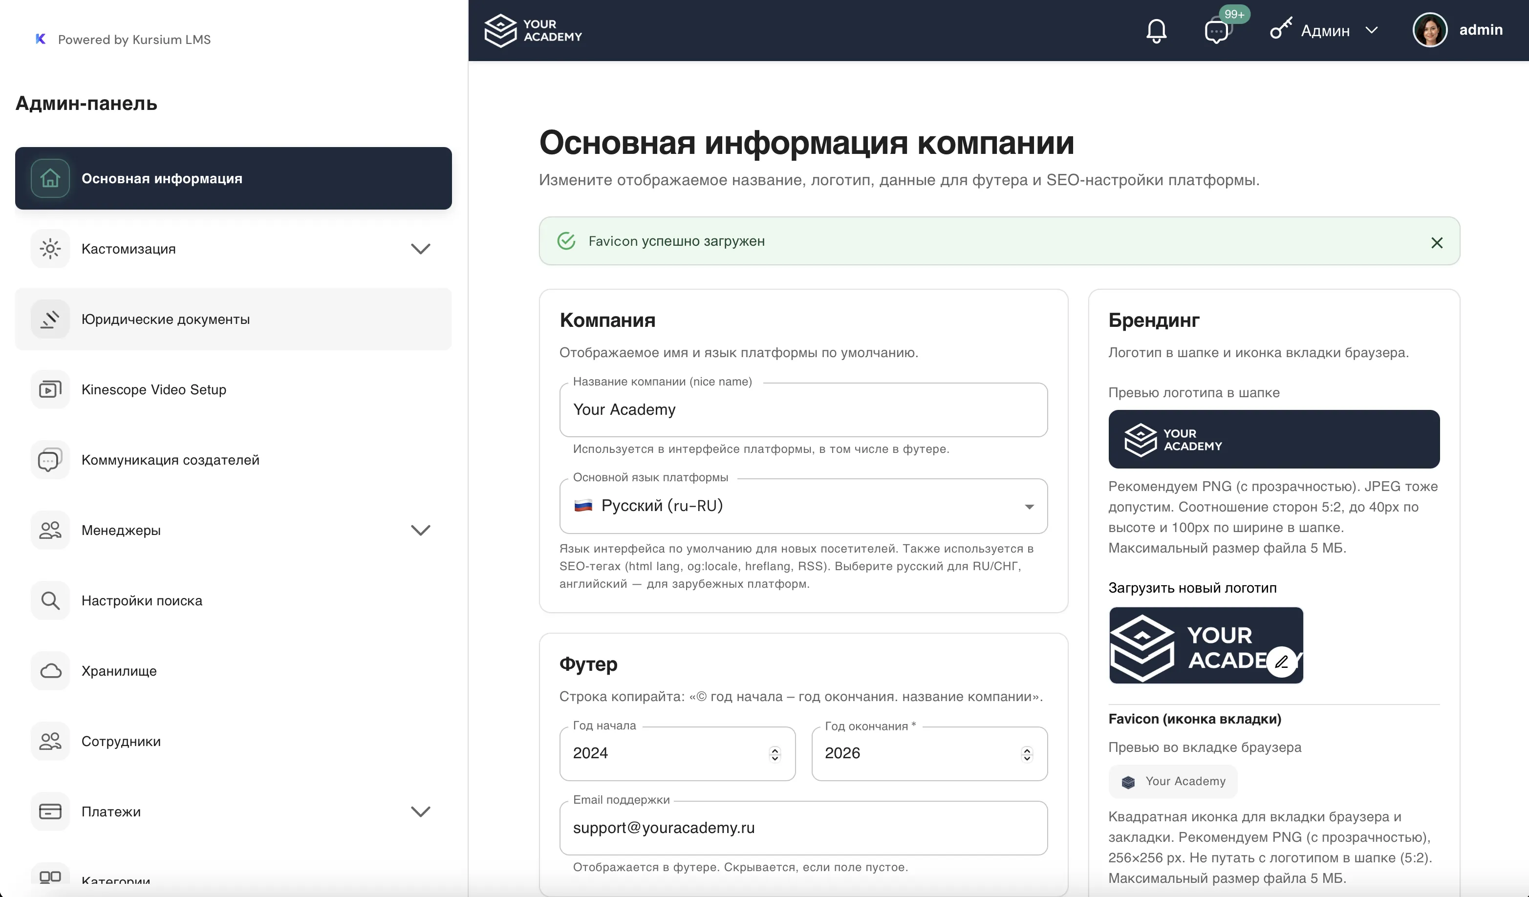This screenshot has width=1529, height=897.
Task: Open Настройки поиска menu item
Action: [x=233, y=600]
